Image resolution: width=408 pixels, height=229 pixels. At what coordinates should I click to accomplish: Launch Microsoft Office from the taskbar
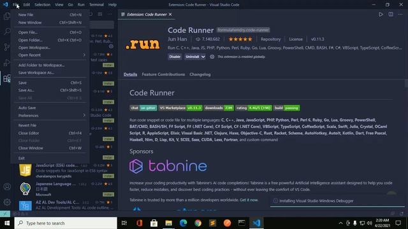139,223
